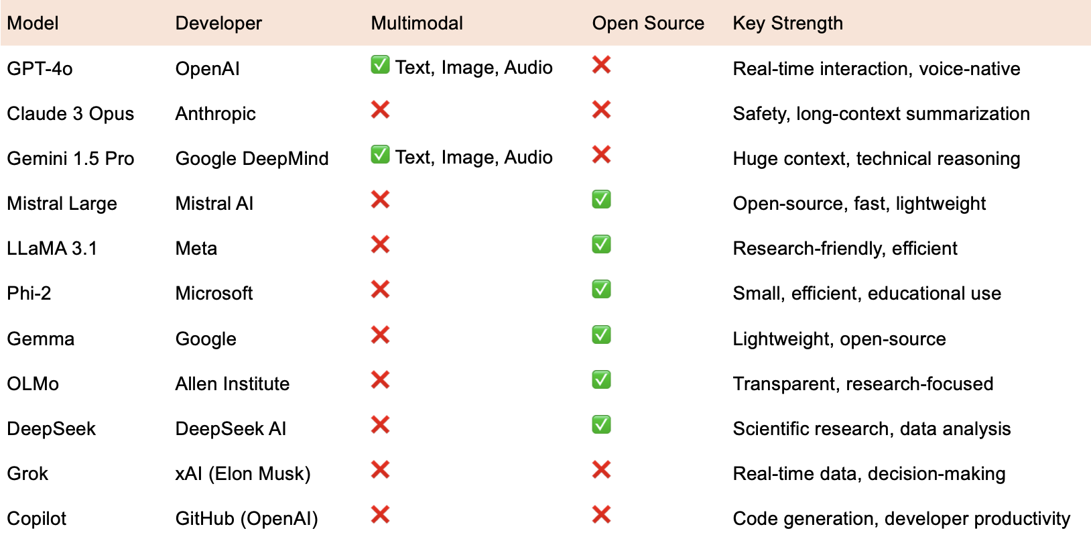Click the Google DeepMind developer cell

tap(252, 159)
